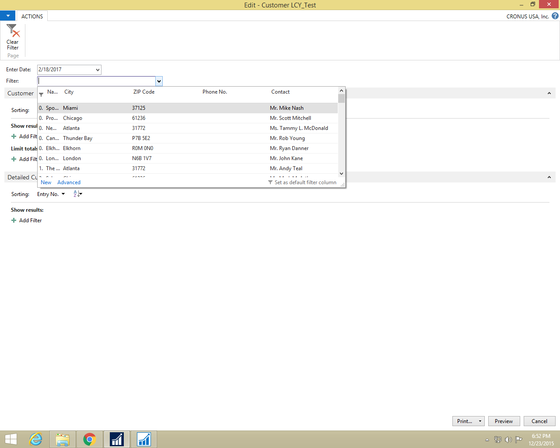Image resolution: width=560 pixels, height=448 pixels.
Task: Click the lookup resize grip corner
Action: point(343,185)
